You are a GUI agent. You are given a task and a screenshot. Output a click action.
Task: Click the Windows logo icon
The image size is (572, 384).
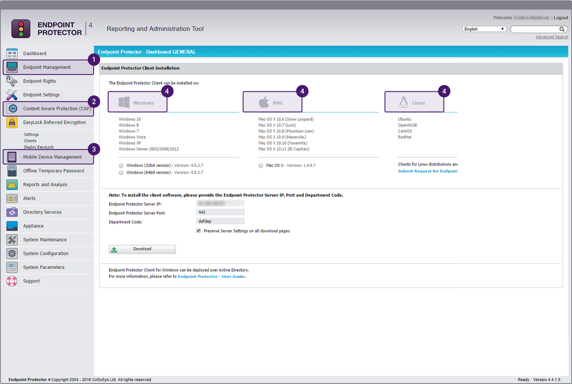[124, 102]
